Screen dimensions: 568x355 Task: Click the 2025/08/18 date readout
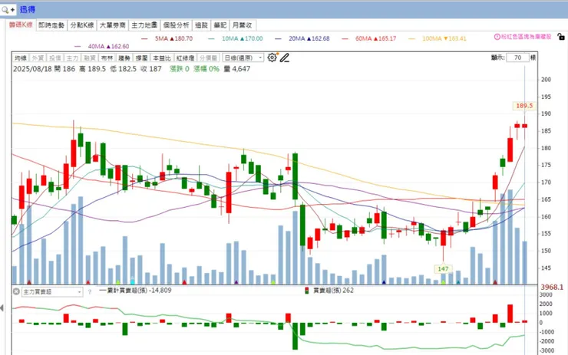point(32,69)
